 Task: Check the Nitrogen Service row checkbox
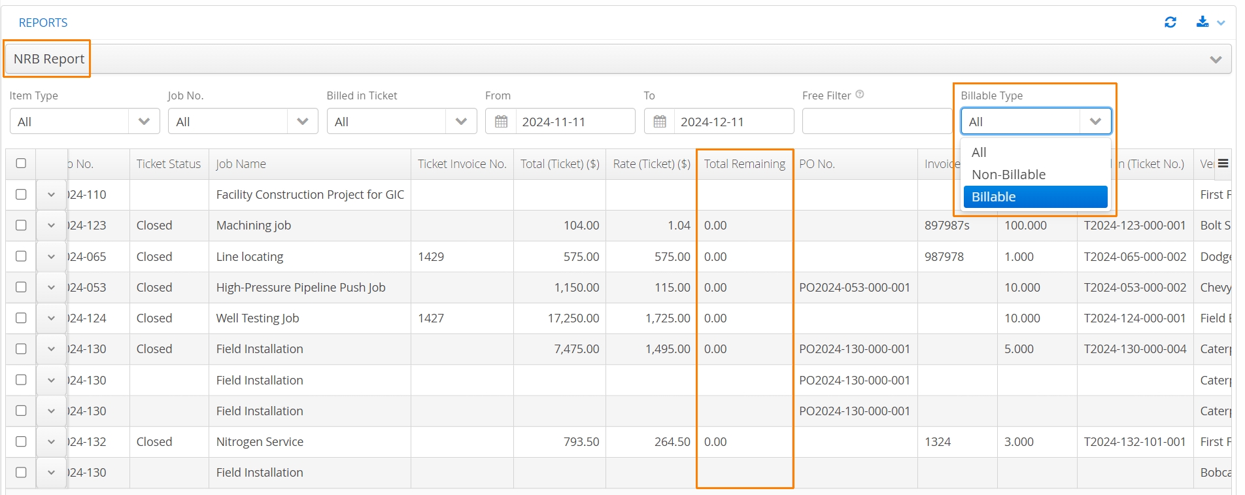point(21,441)
